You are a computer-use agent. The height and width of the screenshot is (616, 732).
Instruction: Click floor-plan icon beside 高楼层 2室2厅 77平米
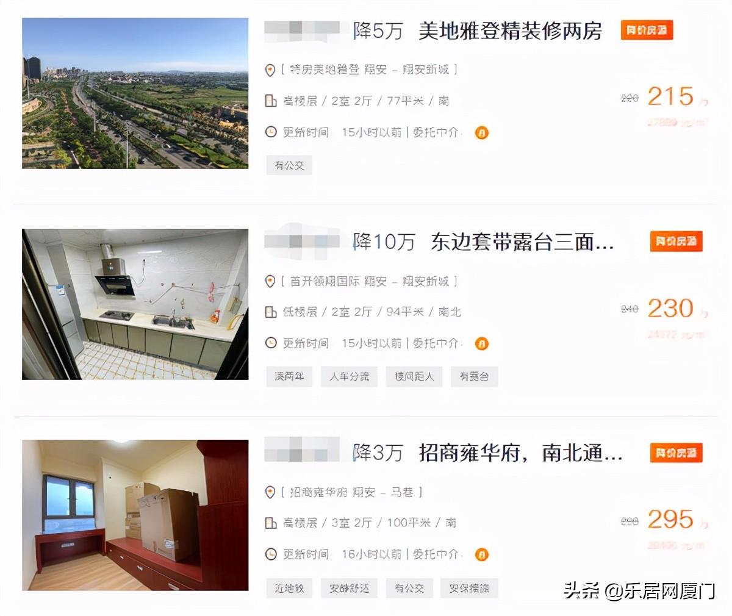[x=271, y=101]
